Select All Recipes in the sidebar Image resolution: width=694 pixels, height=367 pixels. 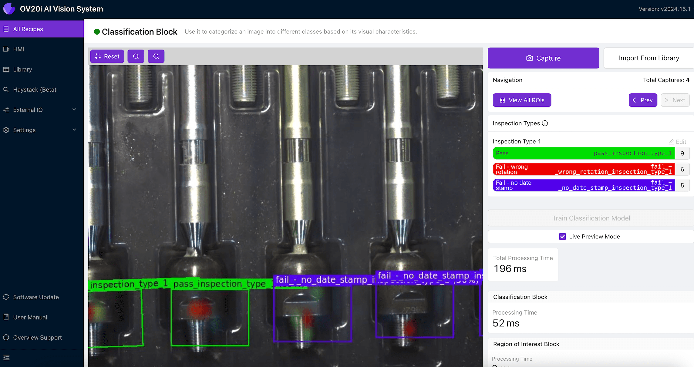pos(28,29)
